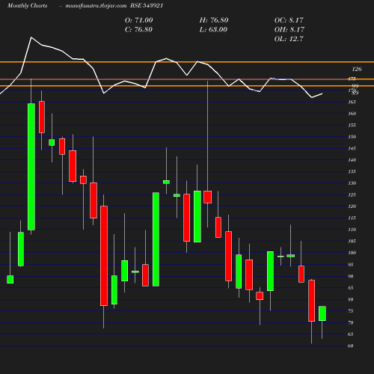
Task: Click the 75 price axis label
Action: coord(351,311)
